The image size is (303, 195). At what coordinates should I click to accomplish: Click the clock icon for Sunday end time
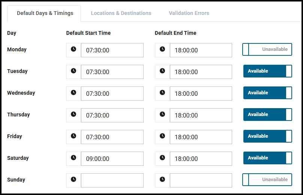(162, 180)
